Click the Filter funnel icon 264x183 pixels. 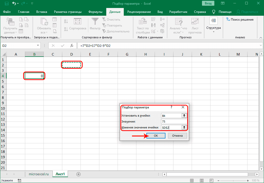(95, 22)
